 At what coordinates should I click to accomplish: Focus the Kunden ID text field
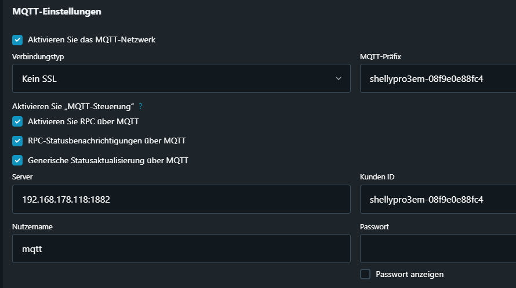click(x=438, y=199)
